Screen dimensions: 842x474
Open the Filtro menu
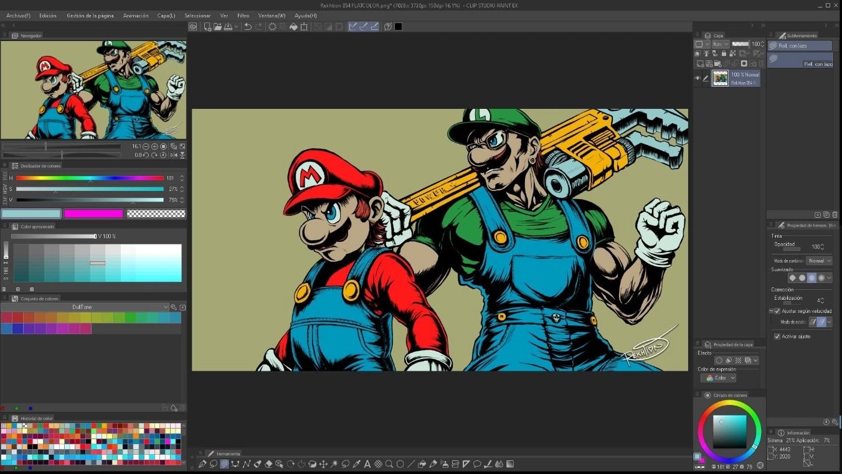click(x=243, y=16)
